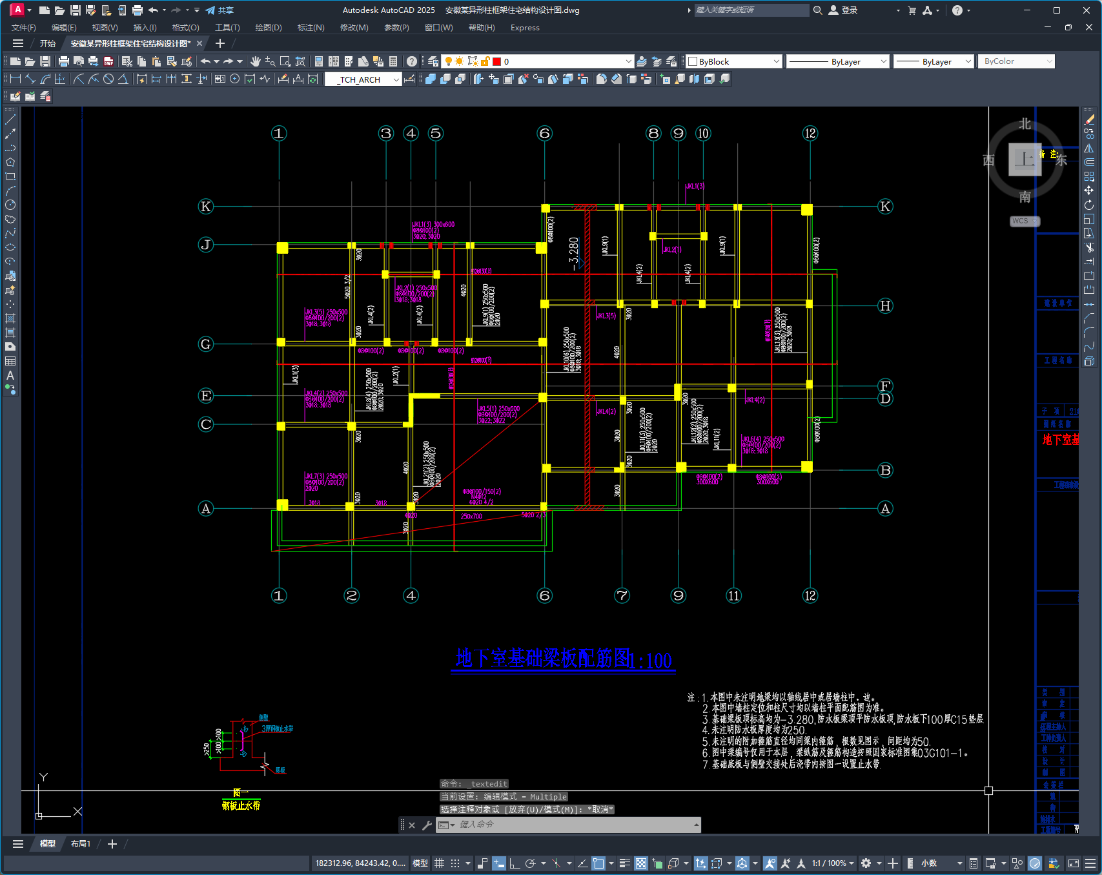Click the 上 face of the ViewCube
This screenshot has width=1102, height=875.
[1025, 159]
